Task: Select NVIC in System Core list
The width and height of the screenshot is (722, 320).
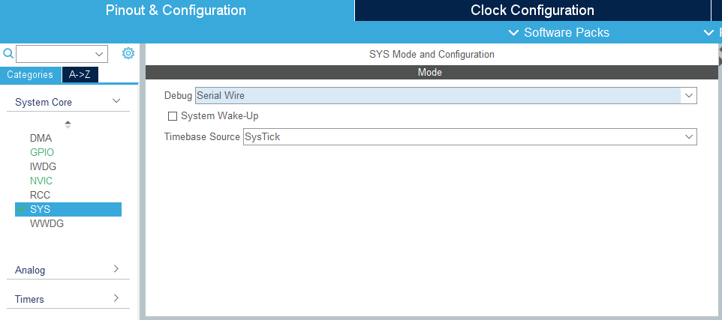Action: 41,181
